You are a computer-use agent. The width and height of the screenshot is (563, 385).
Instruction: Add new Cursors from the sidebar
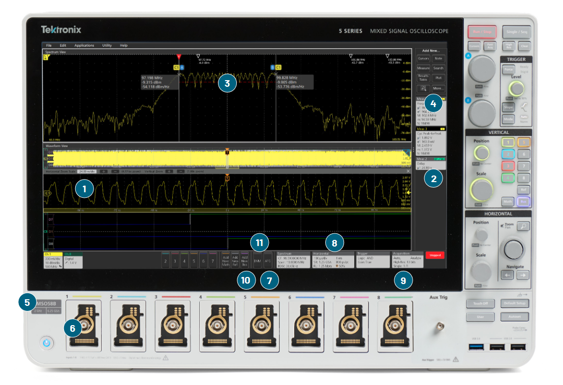tap(423, 58)
